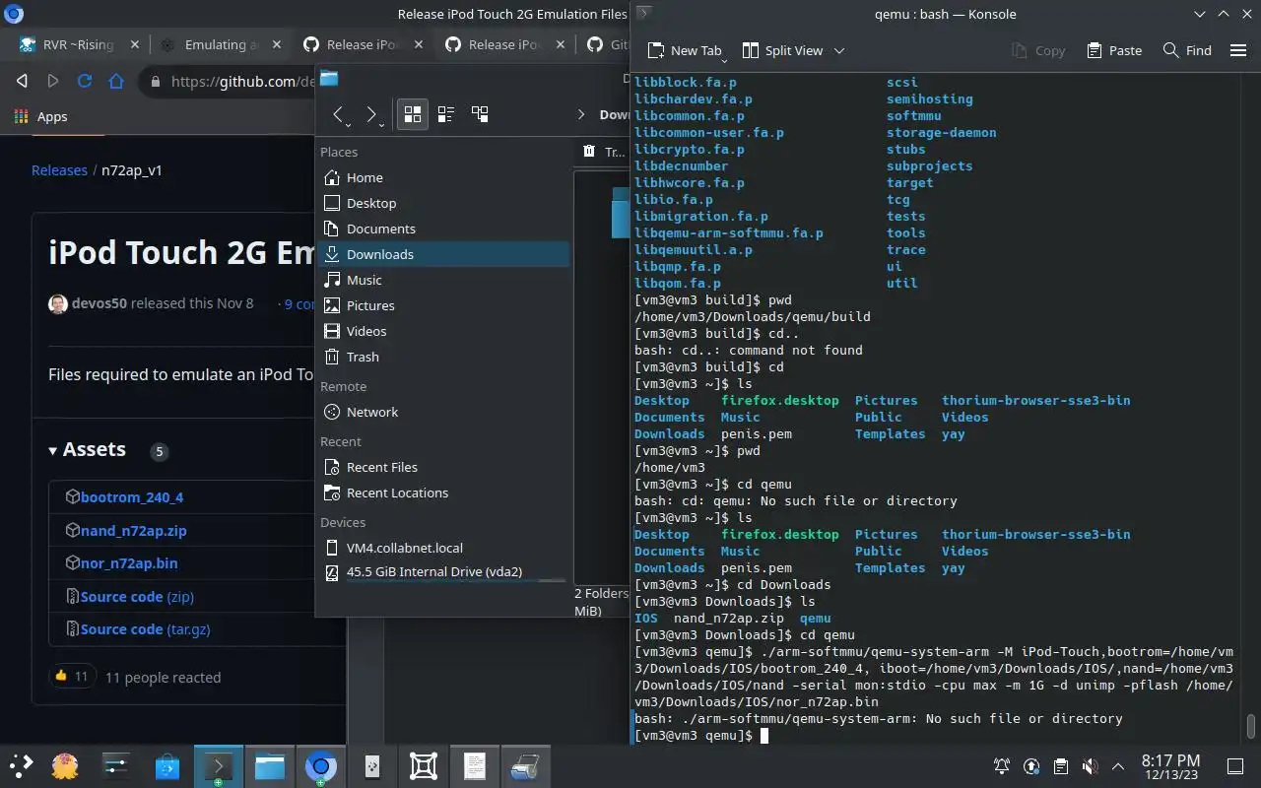Viewport: 1261px width, 788px height.
Task: Expand the Split View dropdown arrow
Action: [839, 50]
